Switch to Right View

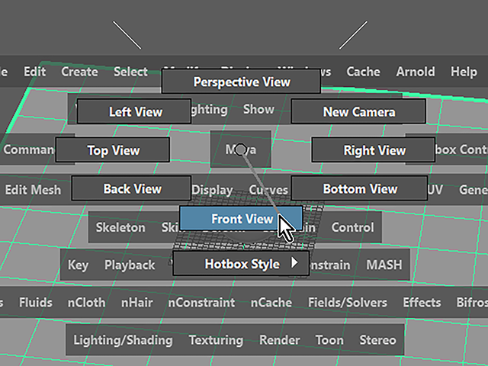(374, 150)
